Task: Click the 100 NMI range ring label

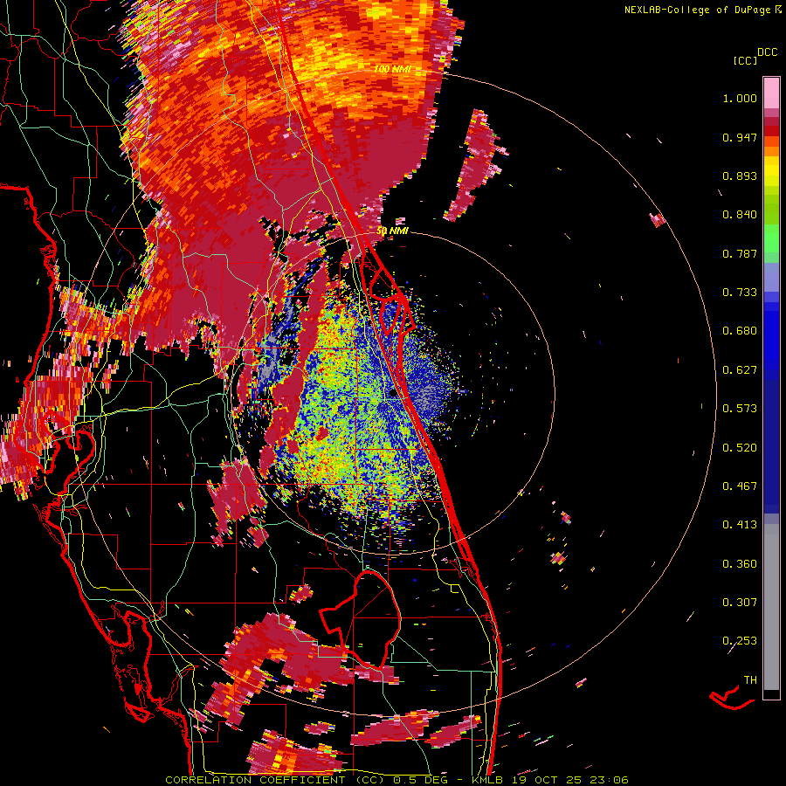Action: 392,69
